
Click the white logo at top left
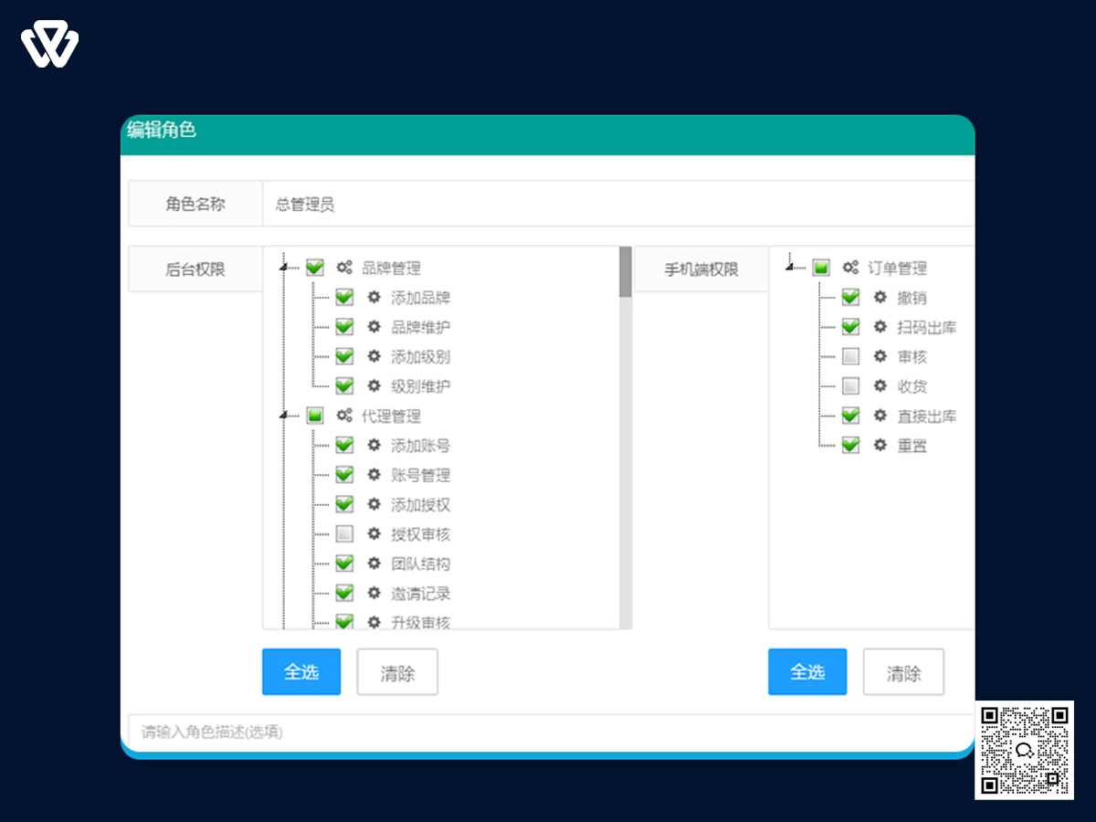coord(49,47)
